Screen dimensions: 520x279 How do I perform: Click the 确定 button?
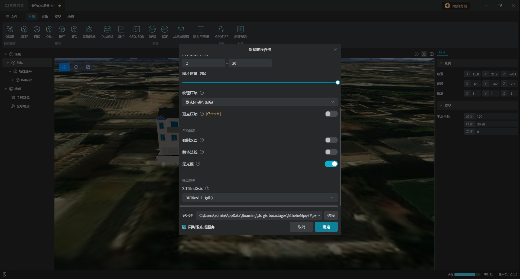[x=326, y=227]
